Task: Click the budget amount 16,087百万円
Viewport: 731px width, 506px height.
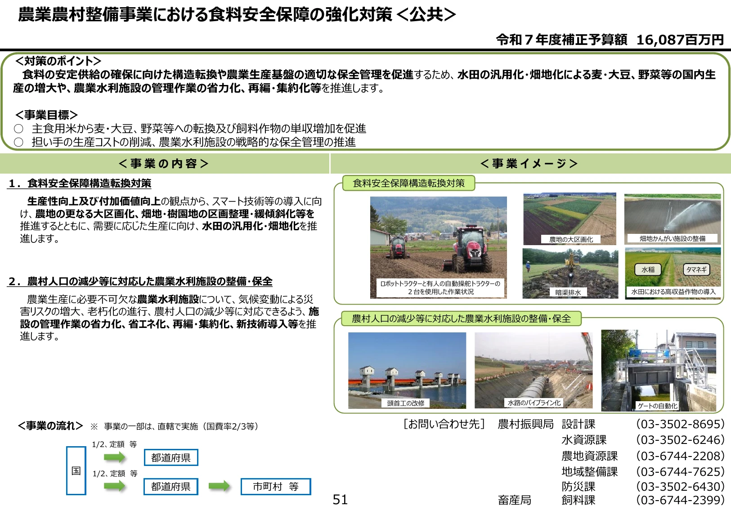Action: point(680,40)
